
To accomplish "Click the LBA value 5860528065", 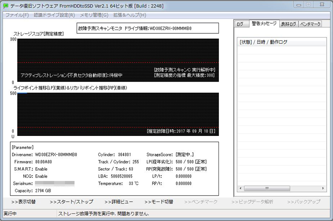I will [122, 176].
